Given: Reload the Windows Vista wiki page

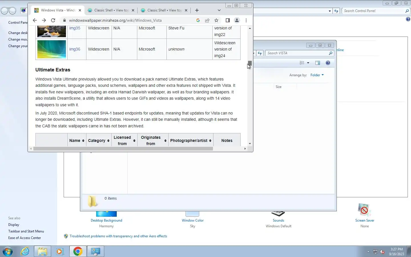Looking at the screenshot, I should (53, 20).
